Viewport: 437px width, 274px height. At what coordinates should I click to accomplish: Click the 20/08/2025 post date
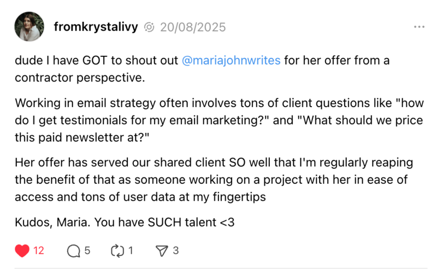click(193, 27)
